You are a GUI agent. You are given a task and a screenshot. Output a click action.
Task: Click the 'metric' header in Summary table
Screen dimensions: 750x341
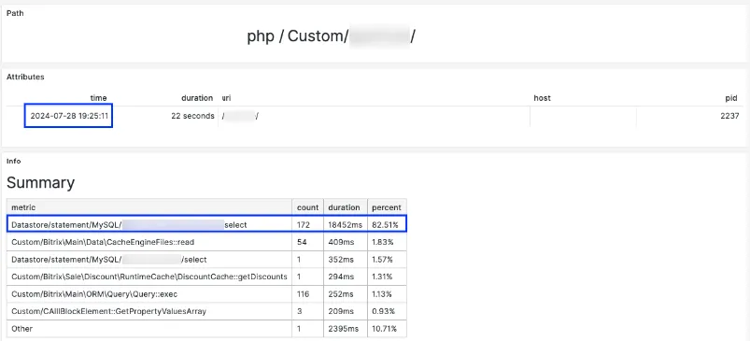click(24, 207)
